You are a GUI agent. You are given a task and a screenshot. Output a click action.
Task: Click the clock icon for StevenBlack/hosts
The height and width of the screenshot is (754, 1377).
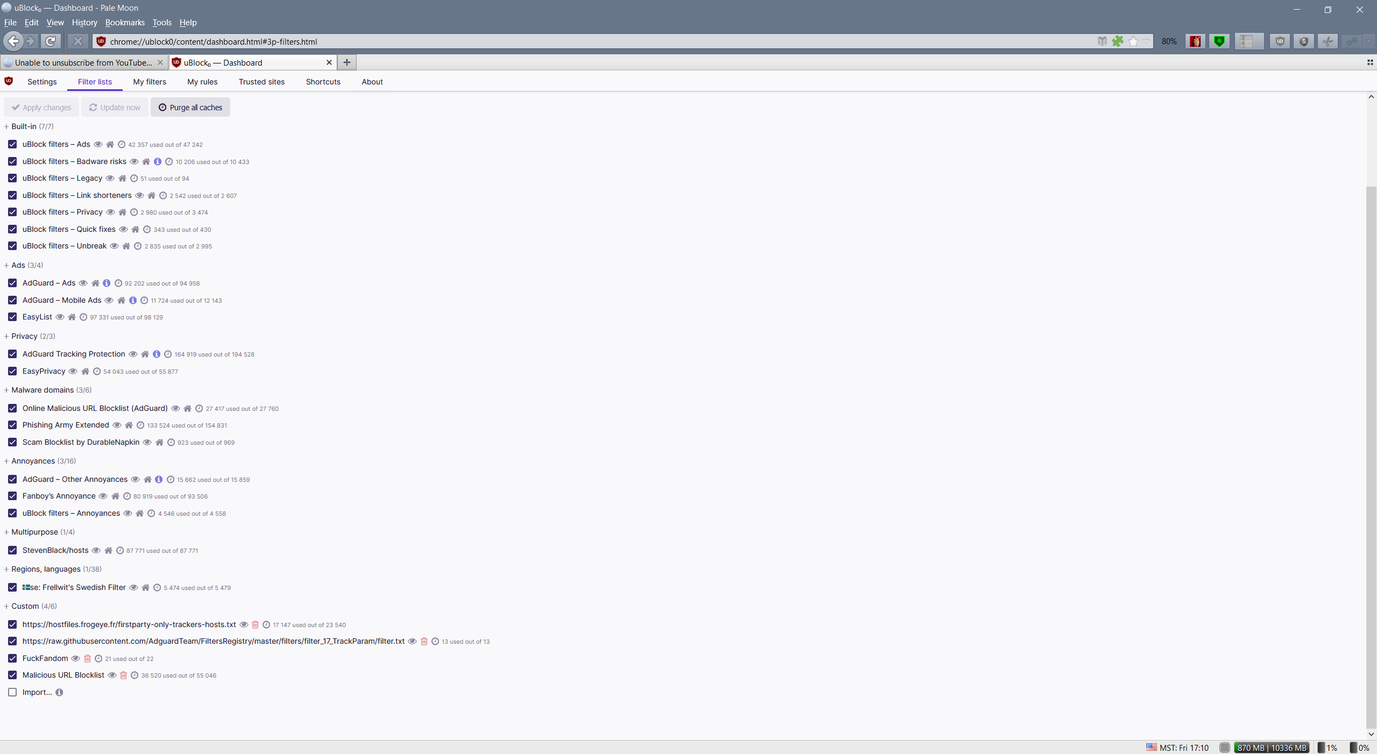point(120,551)
